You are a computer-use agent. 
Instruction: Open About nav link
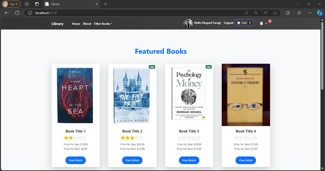[87, 23]
